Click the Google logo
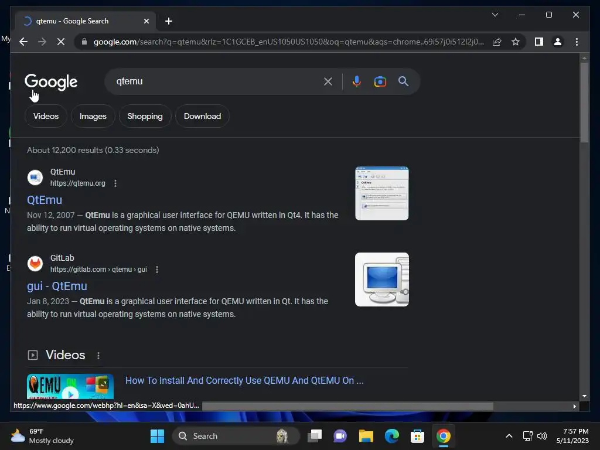This screenshot has height=450, width=600. [51, 81]
